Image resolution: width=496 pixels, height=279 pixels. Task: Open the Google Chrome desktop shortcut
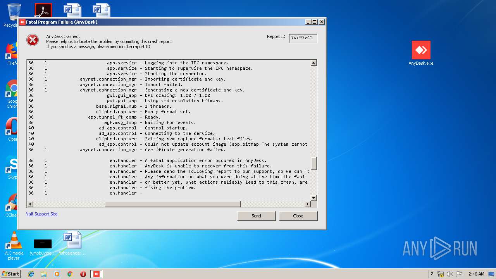[12, 94]
